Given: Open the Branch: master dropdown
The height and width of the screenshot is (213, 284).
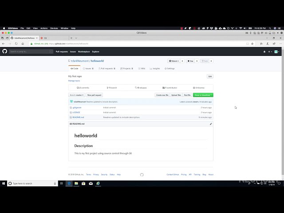Looking at the screenshot, I should pos(77,95).
